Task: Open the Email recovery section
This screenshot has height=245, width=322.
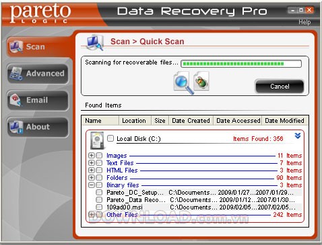Action: point(38,100)
